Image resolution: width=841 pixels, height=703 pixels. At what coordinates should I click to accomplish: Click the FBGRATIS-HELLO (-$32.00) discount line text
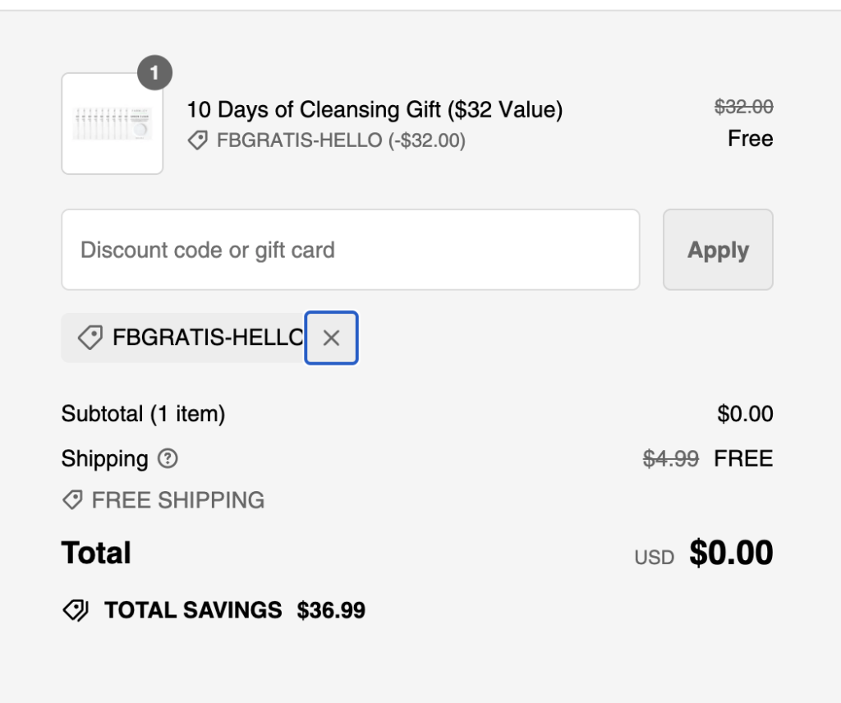[x=341, y=141]
